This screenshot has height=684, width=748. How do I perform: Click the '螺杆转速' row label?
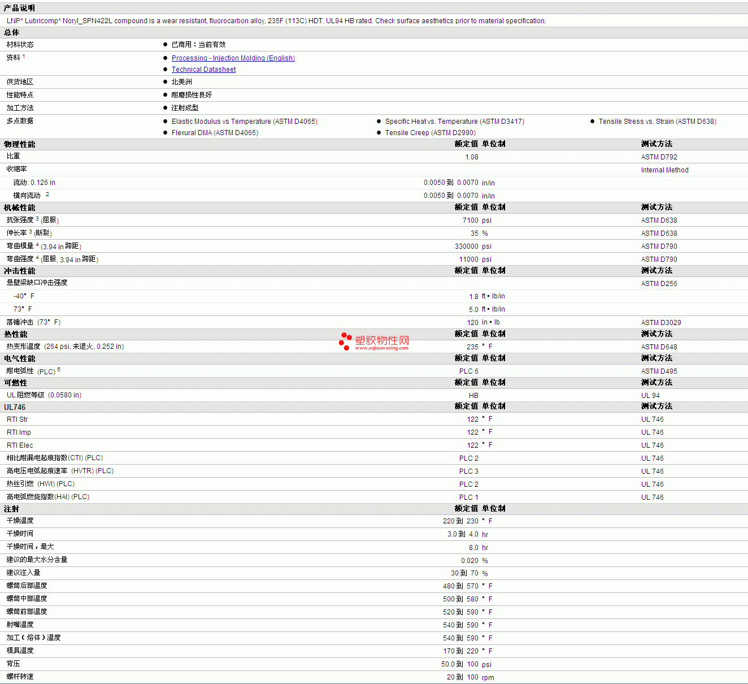(20, 677)
